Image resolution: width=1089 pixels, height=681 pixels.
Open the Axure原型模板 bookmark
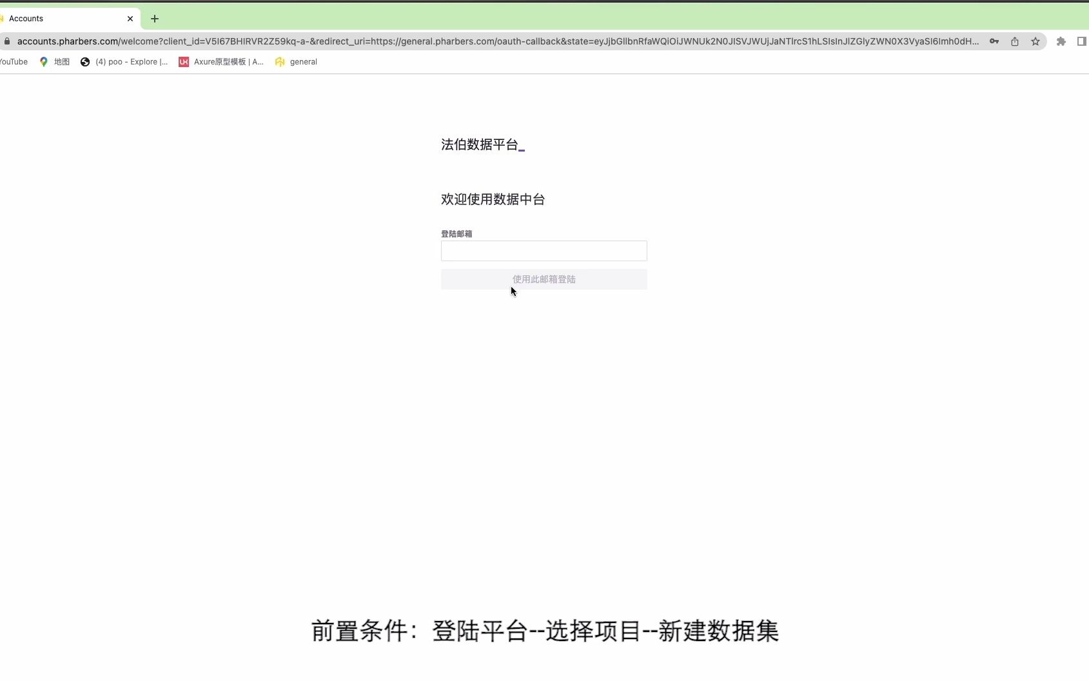pyautogui.click(x=221, y=62)
